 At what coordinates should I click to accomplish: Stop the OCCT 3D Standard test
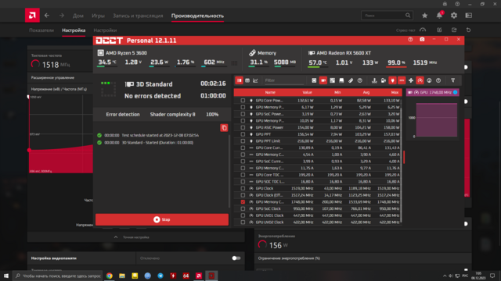tap(162, 219)
